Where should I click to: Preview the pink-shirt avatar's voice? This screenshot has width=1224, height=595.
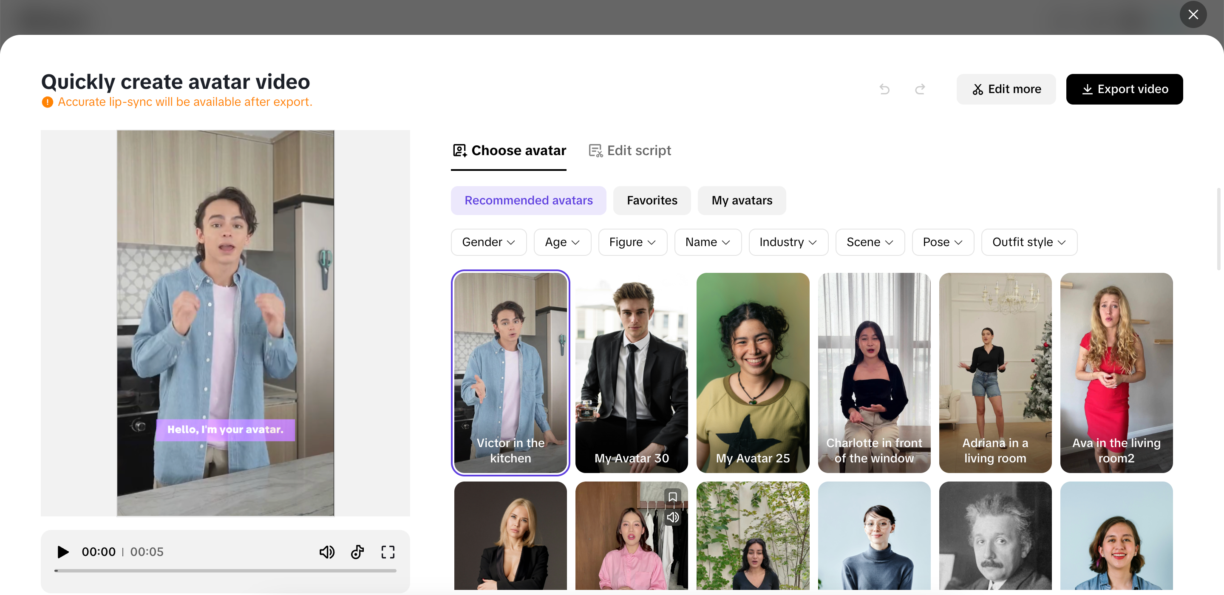point(672,518)
